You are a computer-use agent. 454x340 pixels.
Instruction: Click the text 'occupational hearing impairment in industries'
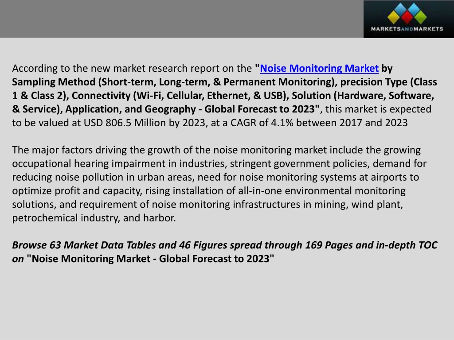pos(118,164)
